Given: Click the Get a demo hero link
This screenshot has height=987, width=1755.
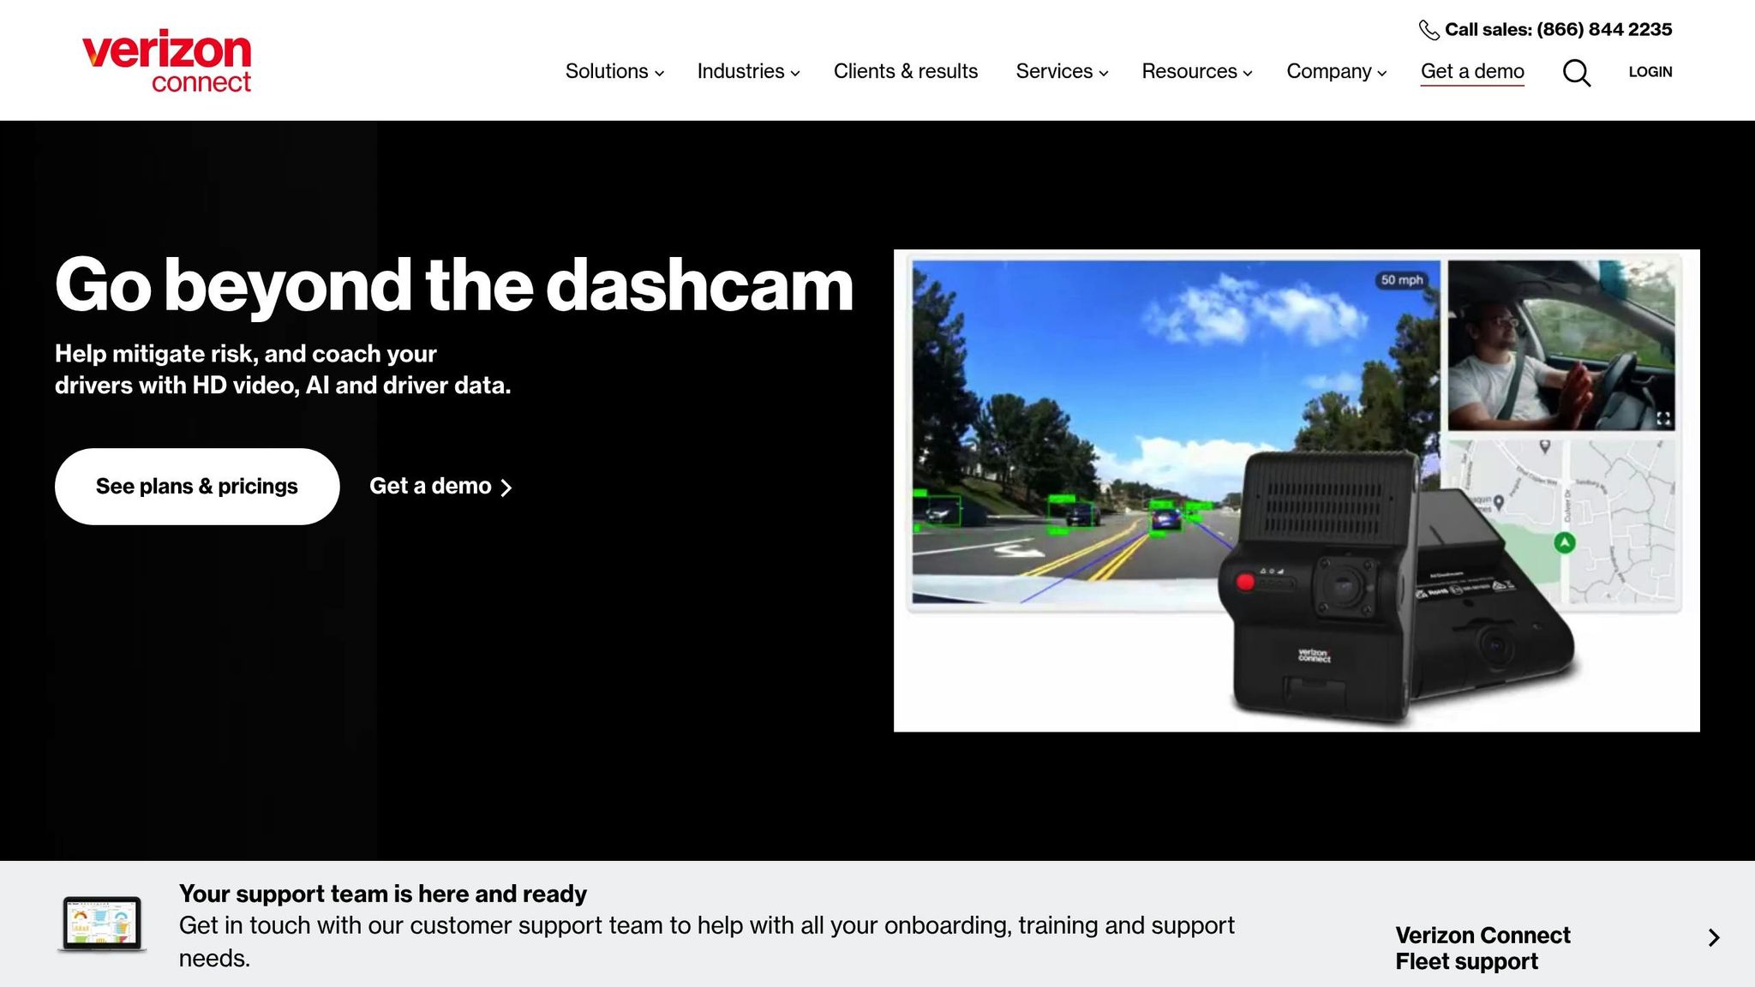Looking at the screenshot, I should (x=440, y=487).
